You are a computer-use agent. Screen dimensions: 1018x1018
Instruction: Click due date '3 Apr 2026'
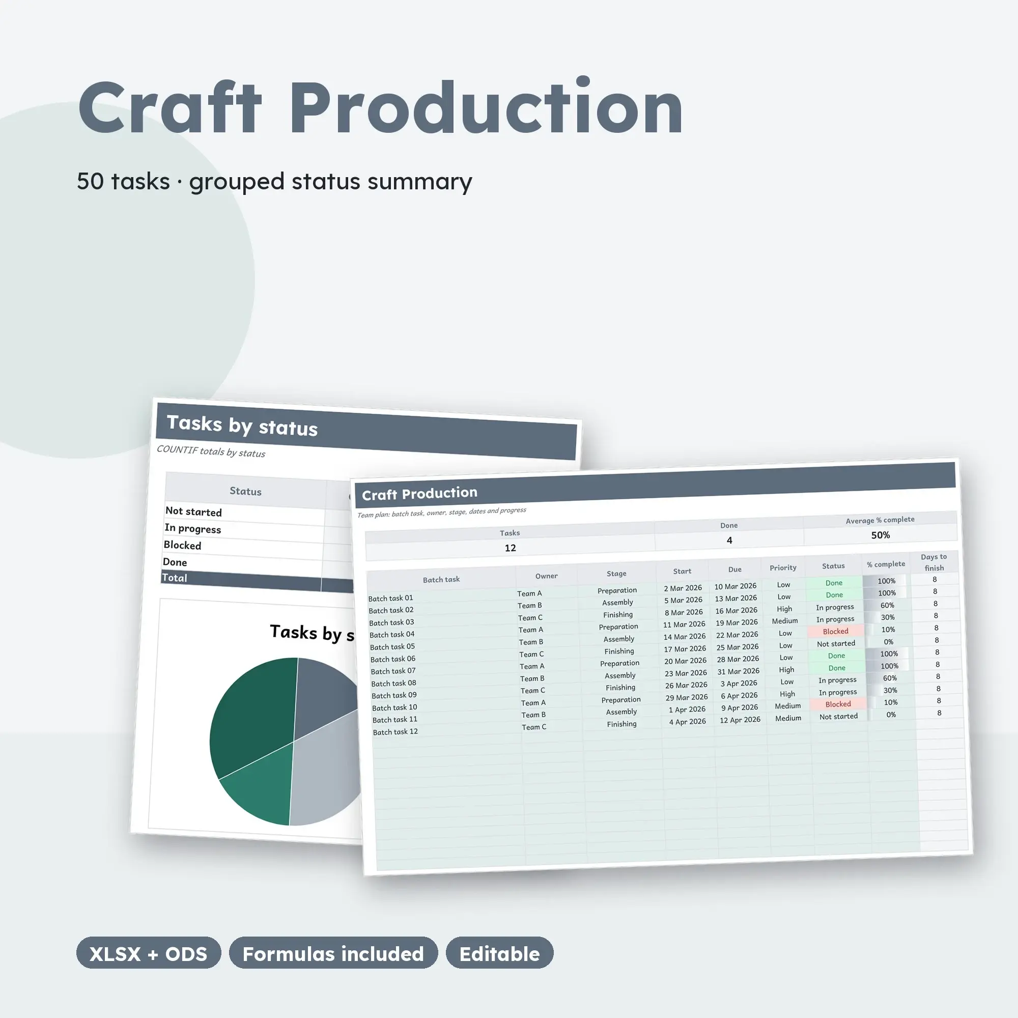coord(739,684)
